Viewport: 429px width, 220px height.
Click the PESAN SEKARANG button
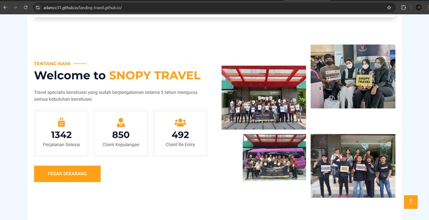[x=67, y=174]
